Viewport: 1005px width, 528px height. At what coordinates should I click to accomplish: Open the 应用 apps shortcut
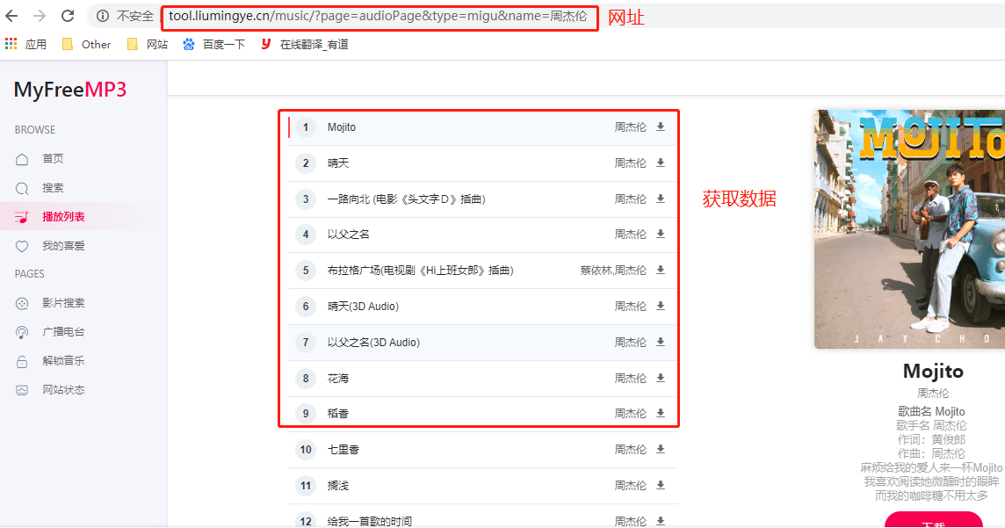pos(25,44)
